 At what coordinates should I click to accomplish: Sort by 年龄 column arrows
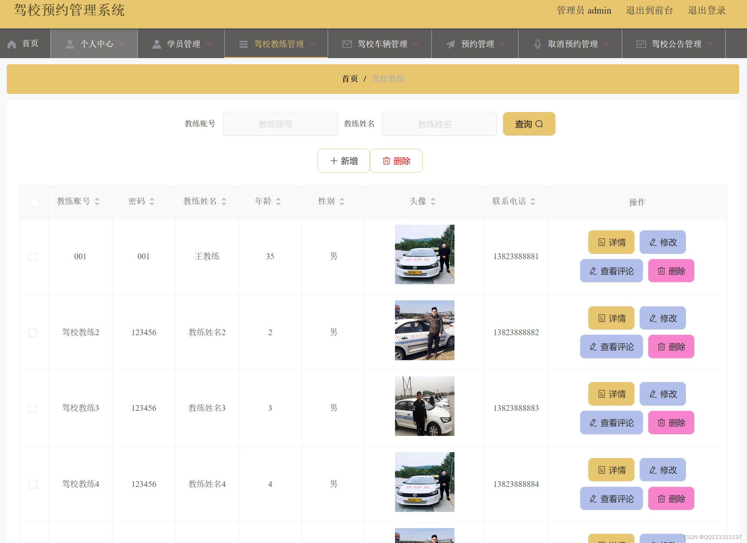pos(278,202)
